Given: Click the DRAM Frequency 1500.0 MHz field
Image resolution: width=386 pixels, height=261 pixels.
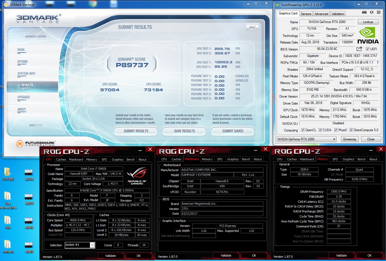Looking at the screenshot, I should [339, 191].
